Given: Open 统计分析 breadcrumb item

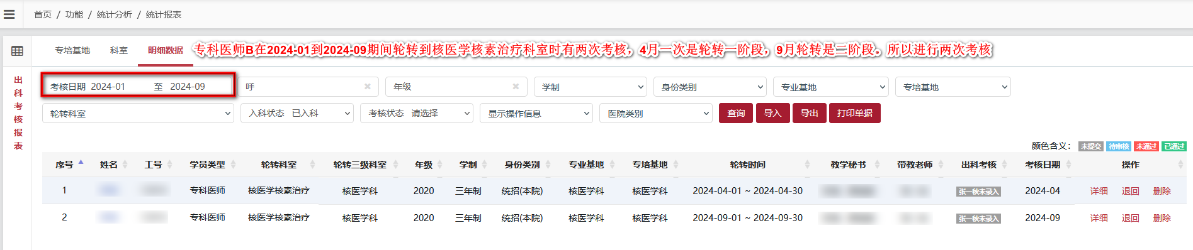Looking at the screenshot, I should (x=115, y=14).
